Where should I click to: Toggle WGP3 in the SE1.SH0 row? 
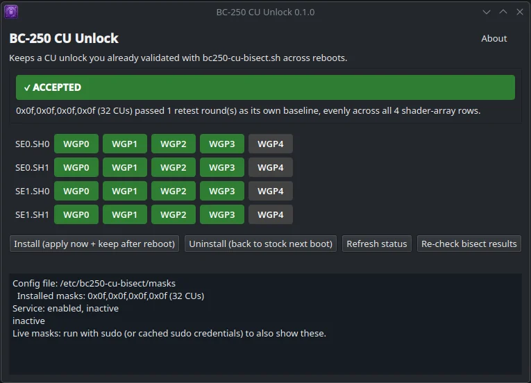click(x=222, y=191)
